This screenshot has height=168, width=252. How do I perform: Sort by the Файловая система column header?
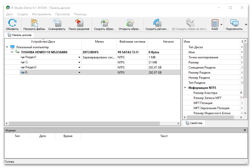tap(132, 42)
